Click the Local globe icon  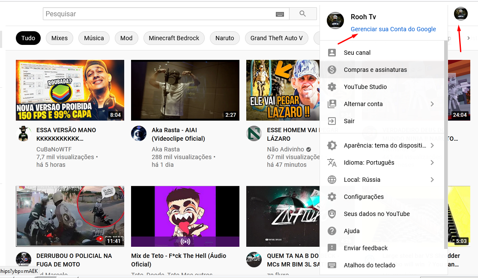point(332,180)
